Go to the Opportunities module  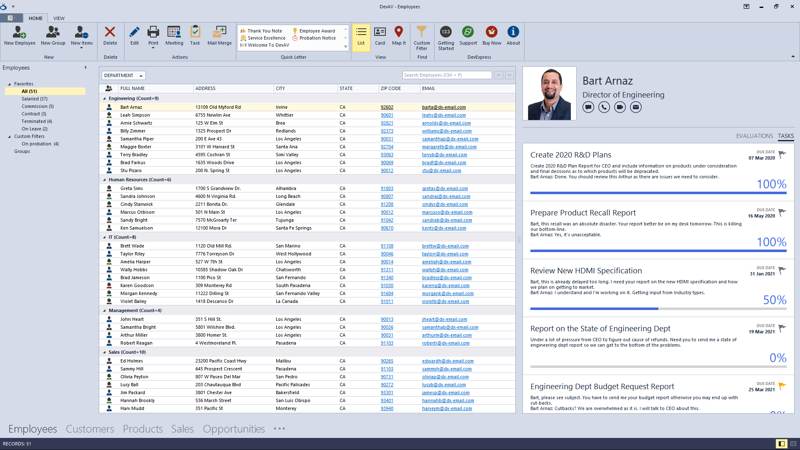click(234, 429)
